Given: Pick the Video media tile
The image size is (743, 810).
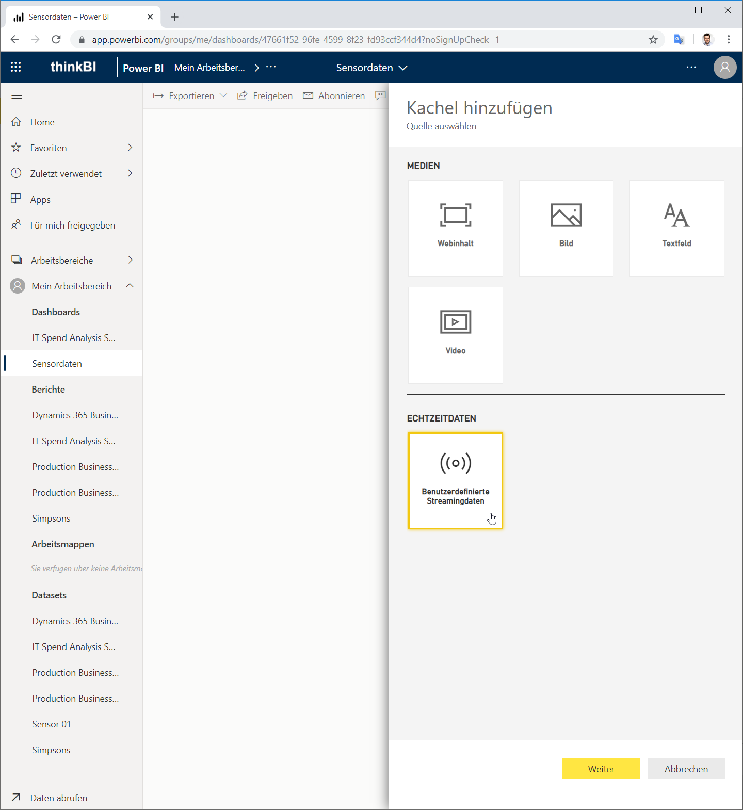Looking at the screenshot, I should (x=455, y=335).
